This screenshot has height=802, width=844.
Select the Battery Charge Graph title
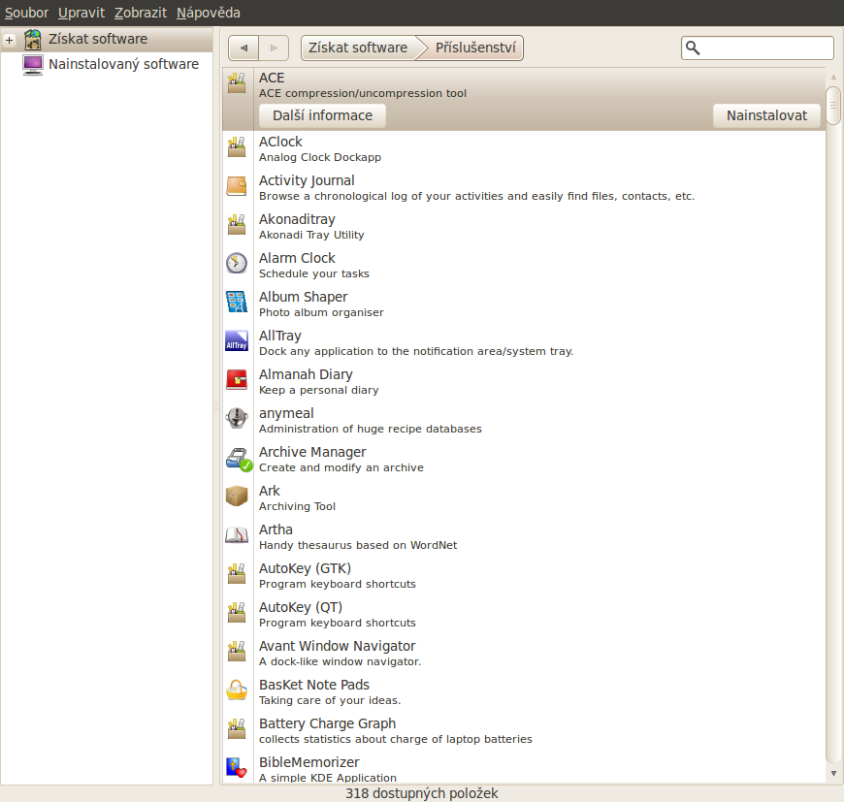pos(327,723)
